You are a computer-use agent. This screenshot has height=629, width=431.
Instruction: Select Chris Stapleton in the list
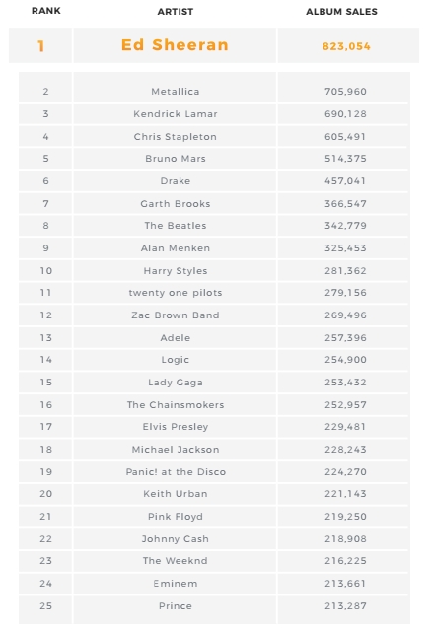pyautogui.click(x=175, y=137)
